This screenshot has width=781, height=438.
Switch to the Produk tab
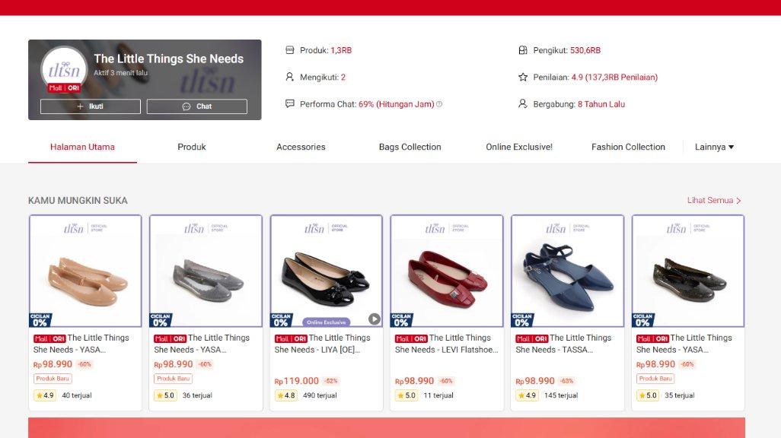pos(192,147)
